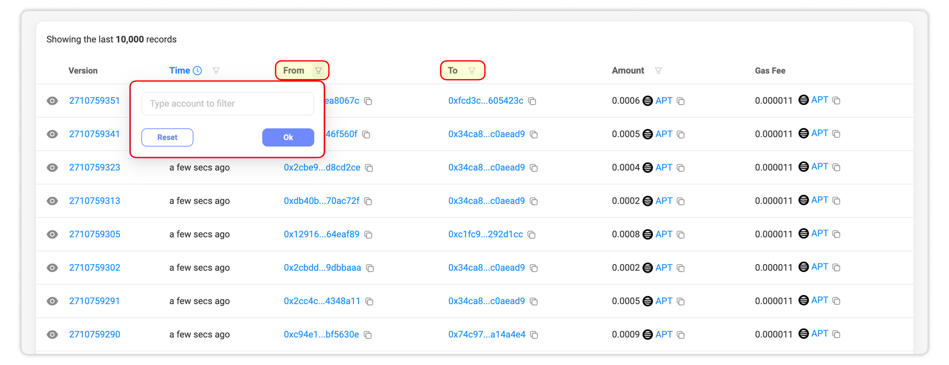Screen dimensions: 949x365
Task: Copy the 0xfcd3c...605423c recipient address
Action: [532, 101]
